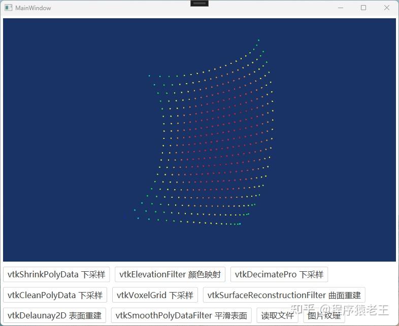Screen dimensions: 399x326
Task: Click vtkVoxelGrid 下采样 button
Action: (155, 295)
